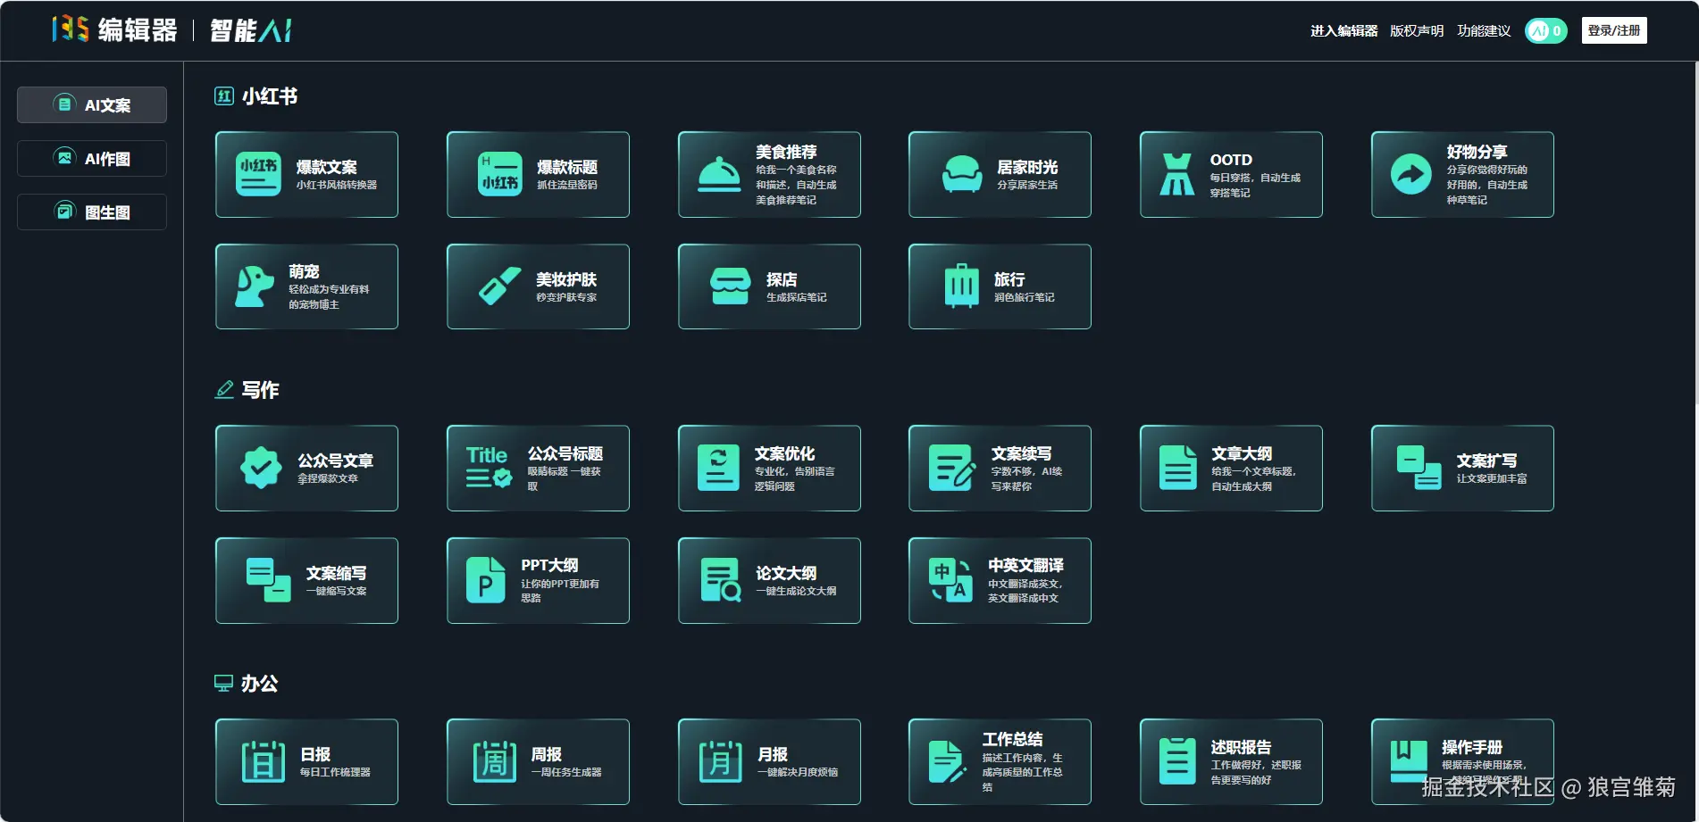The image size is (1699, 822).
Task: Click the 文案优化 title text
Action: (785, 453)
